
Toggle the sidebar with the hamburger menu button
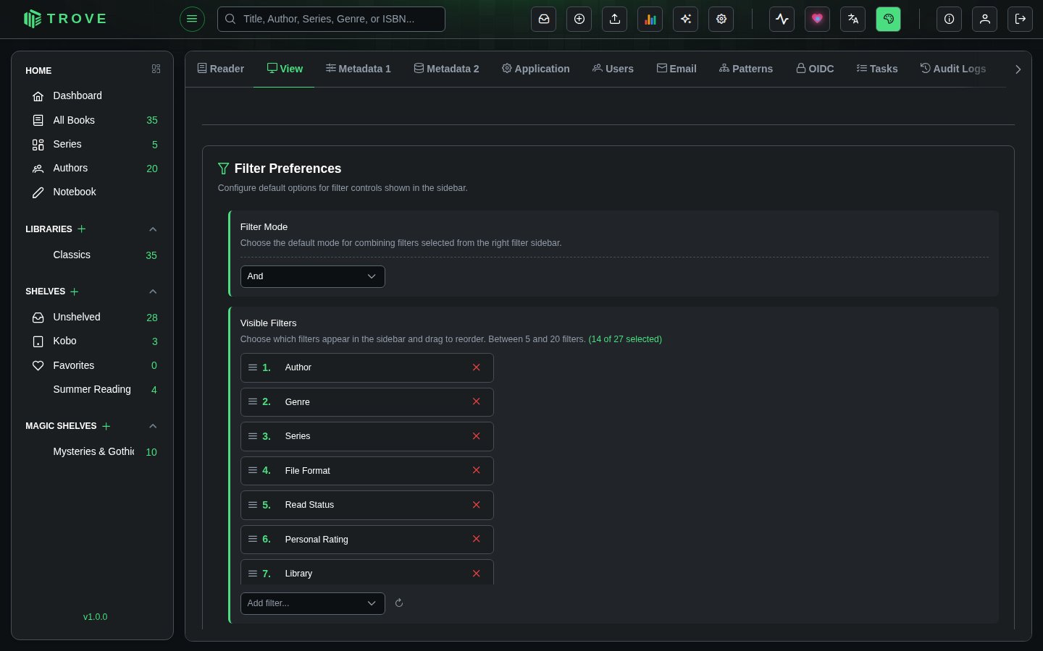point(192,19)
